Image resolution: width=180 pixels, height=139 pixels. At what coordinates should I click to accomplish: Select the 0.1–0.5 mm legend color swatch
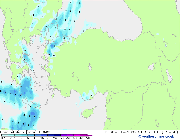pos(5,135)
